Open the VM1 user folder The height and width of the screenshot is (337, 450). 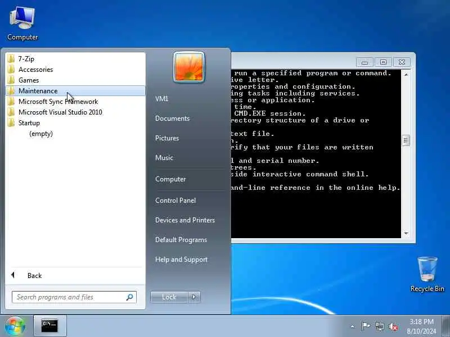point(161,99)
